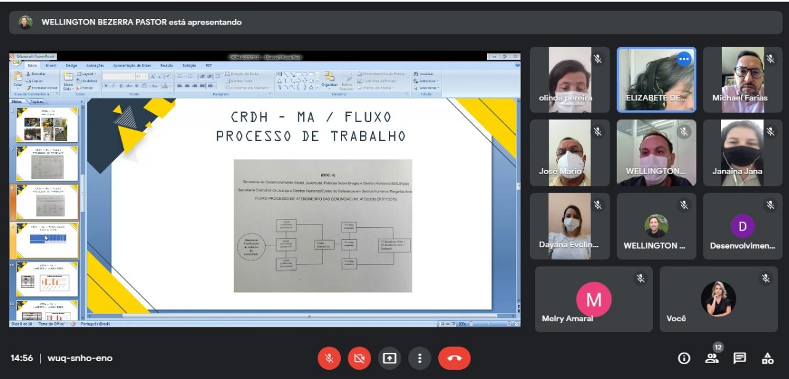The image size is (789, 379).
Task: Unmute your microphone in the call
Action: click(x=329, y=358)
